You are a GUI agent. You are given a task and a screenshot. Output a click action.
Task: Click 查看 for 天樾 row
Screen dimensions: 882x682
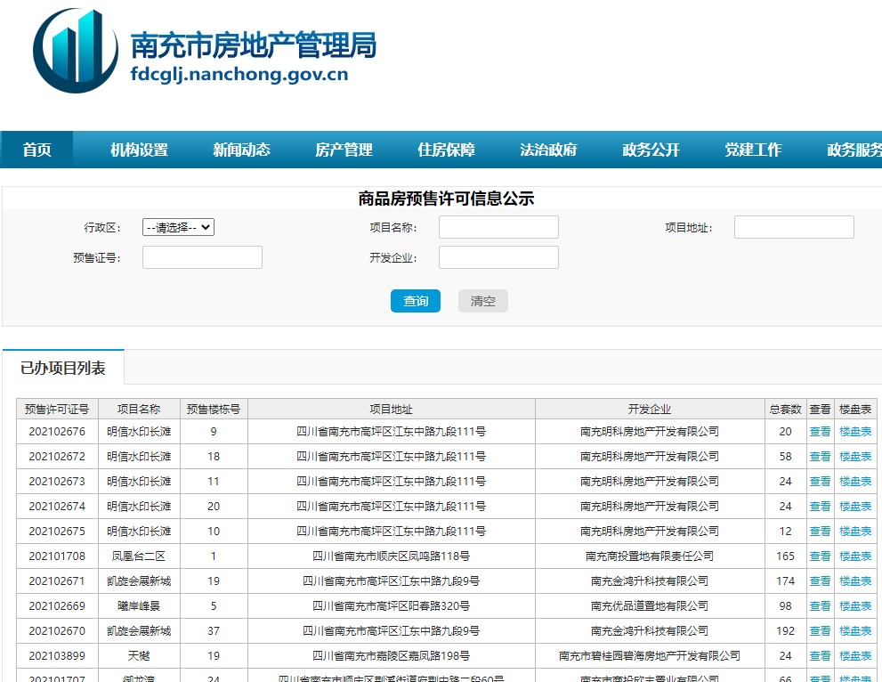[820, 655]
